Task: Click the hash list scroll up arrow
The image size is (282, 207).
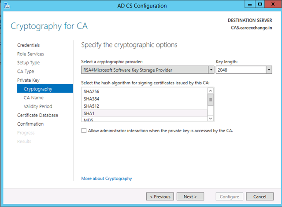Action: [211, 91]
